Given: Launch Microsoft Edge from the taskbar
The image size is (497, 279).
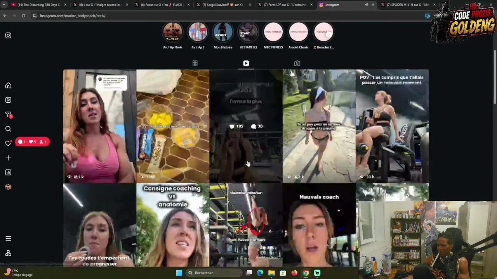Looking at the screenshot, I should (x=261, y=273).
